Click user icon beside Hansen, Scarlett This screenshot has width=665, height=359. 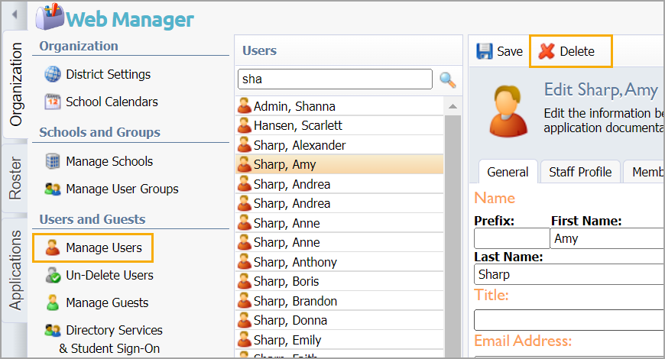click(244, 125)
